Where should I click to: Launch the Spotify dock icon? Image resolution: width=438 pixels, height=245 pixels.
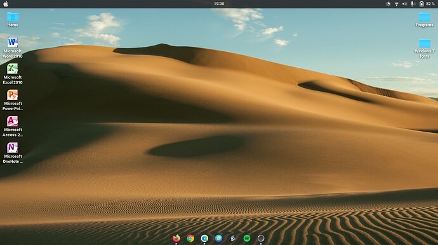pyautogui.click(x=247, y=238)
